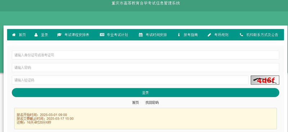This screenshot has height=132, width=288.
Task: Click the graduation cap icon for 考试课程安排表
Action: 59,35
